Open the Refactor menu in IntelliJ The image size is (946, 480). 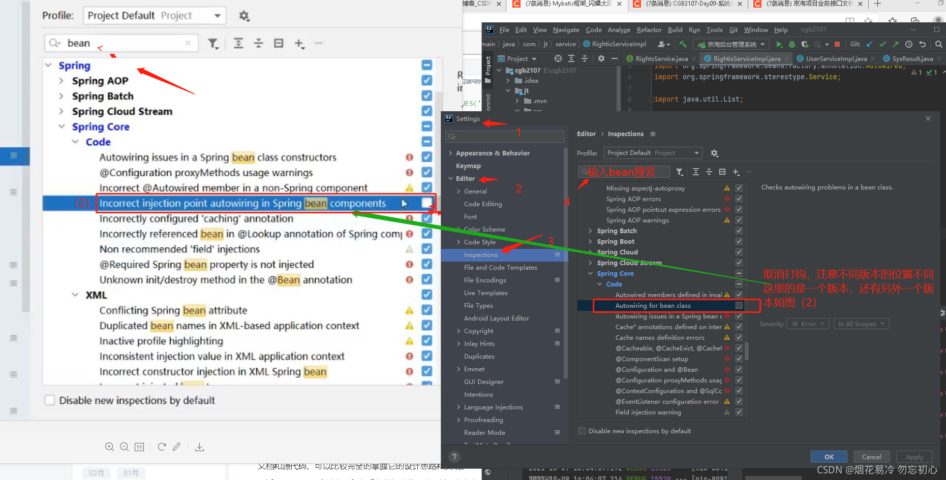pyautogui.click(x=649, y=29)
